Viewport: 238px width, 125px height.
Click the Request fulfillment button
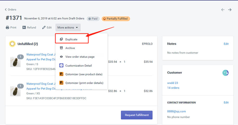137,115
